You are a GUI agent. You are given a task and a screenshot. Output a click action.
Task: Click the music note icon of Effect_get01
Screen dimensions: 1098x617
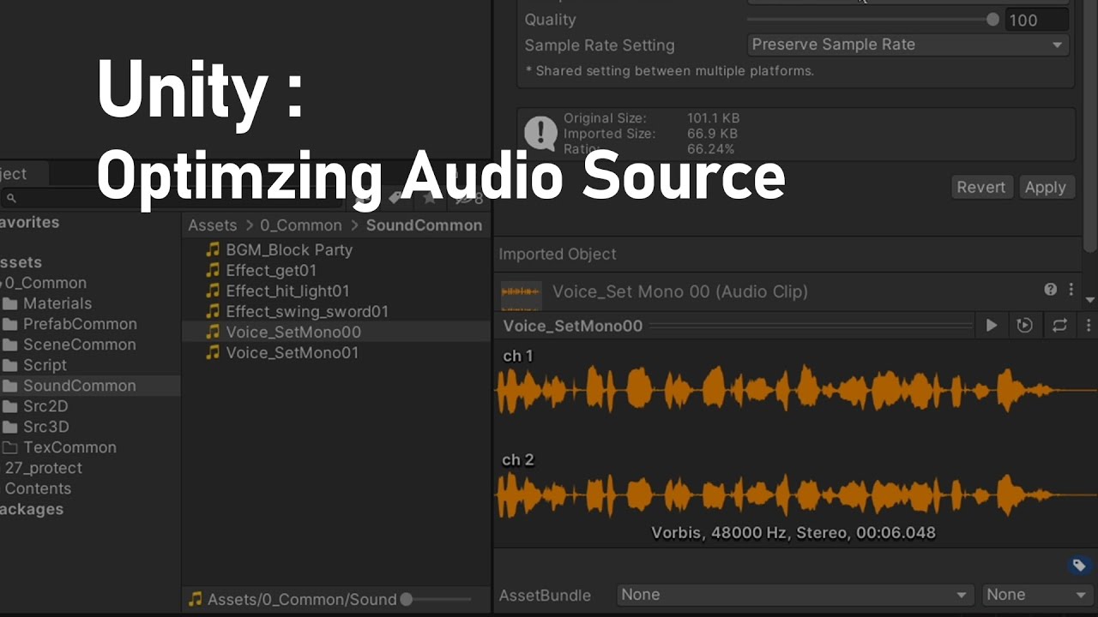pos(213,270)
